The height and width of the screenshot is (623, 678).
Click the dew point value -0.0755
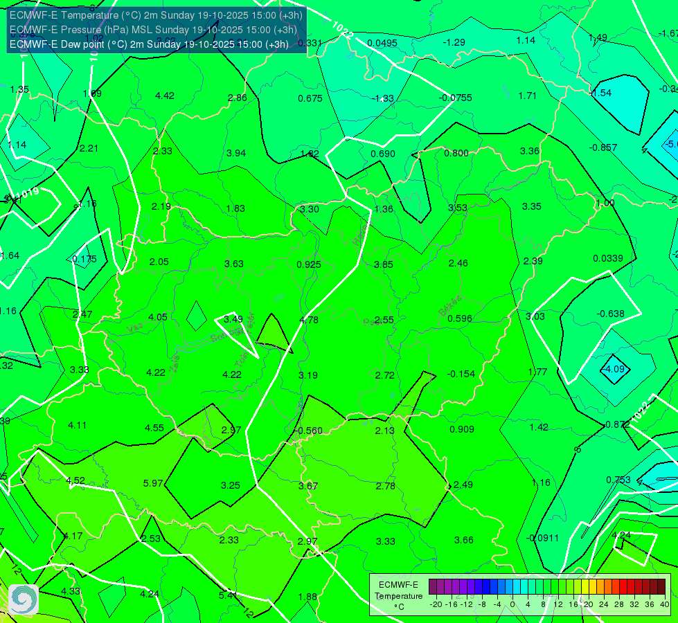[x=455, y=98]
